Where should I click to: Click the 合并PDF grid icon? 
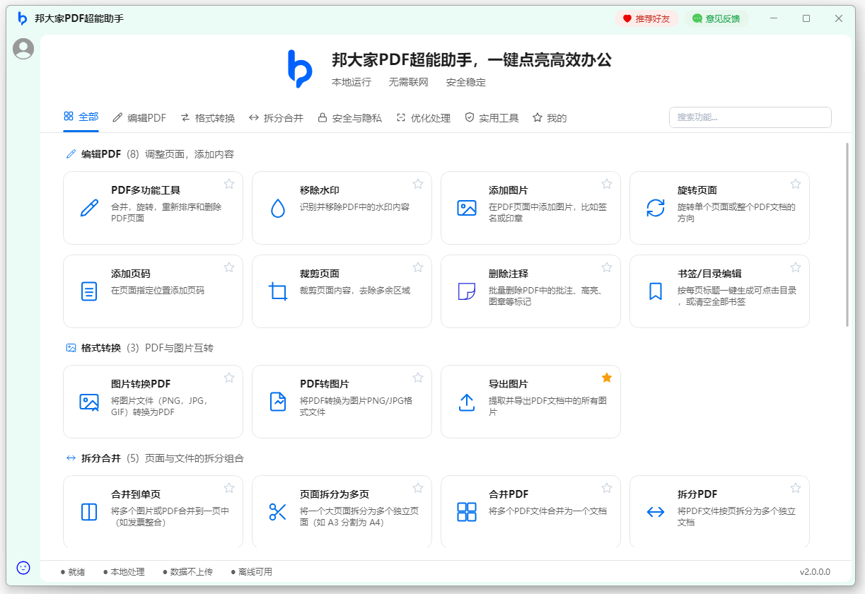467,512
